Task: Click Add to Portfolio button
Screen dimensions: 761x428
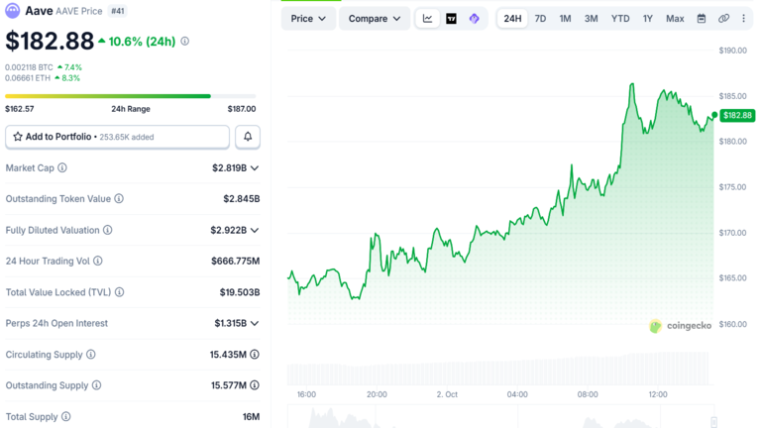Action: (x=117, y=137)
